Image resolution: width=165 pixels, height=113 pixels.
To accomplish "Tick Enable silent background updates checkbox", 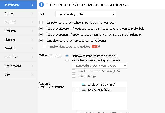I will pyautogui.click(x=45, y=46).
